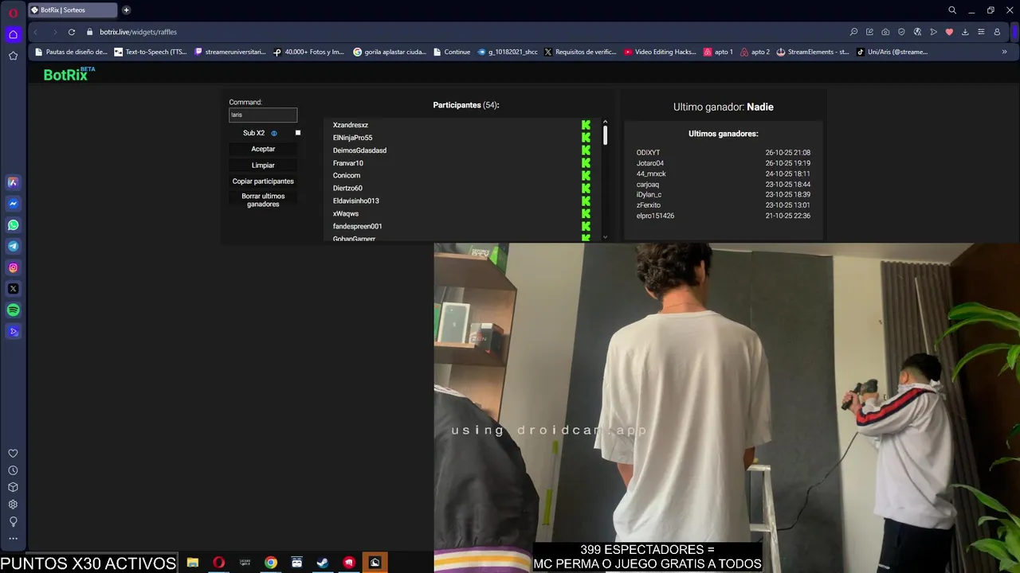Click Borrar ultimos ganadores button
Viewport: 1020px width, 573px height.
tap(263, 200)
